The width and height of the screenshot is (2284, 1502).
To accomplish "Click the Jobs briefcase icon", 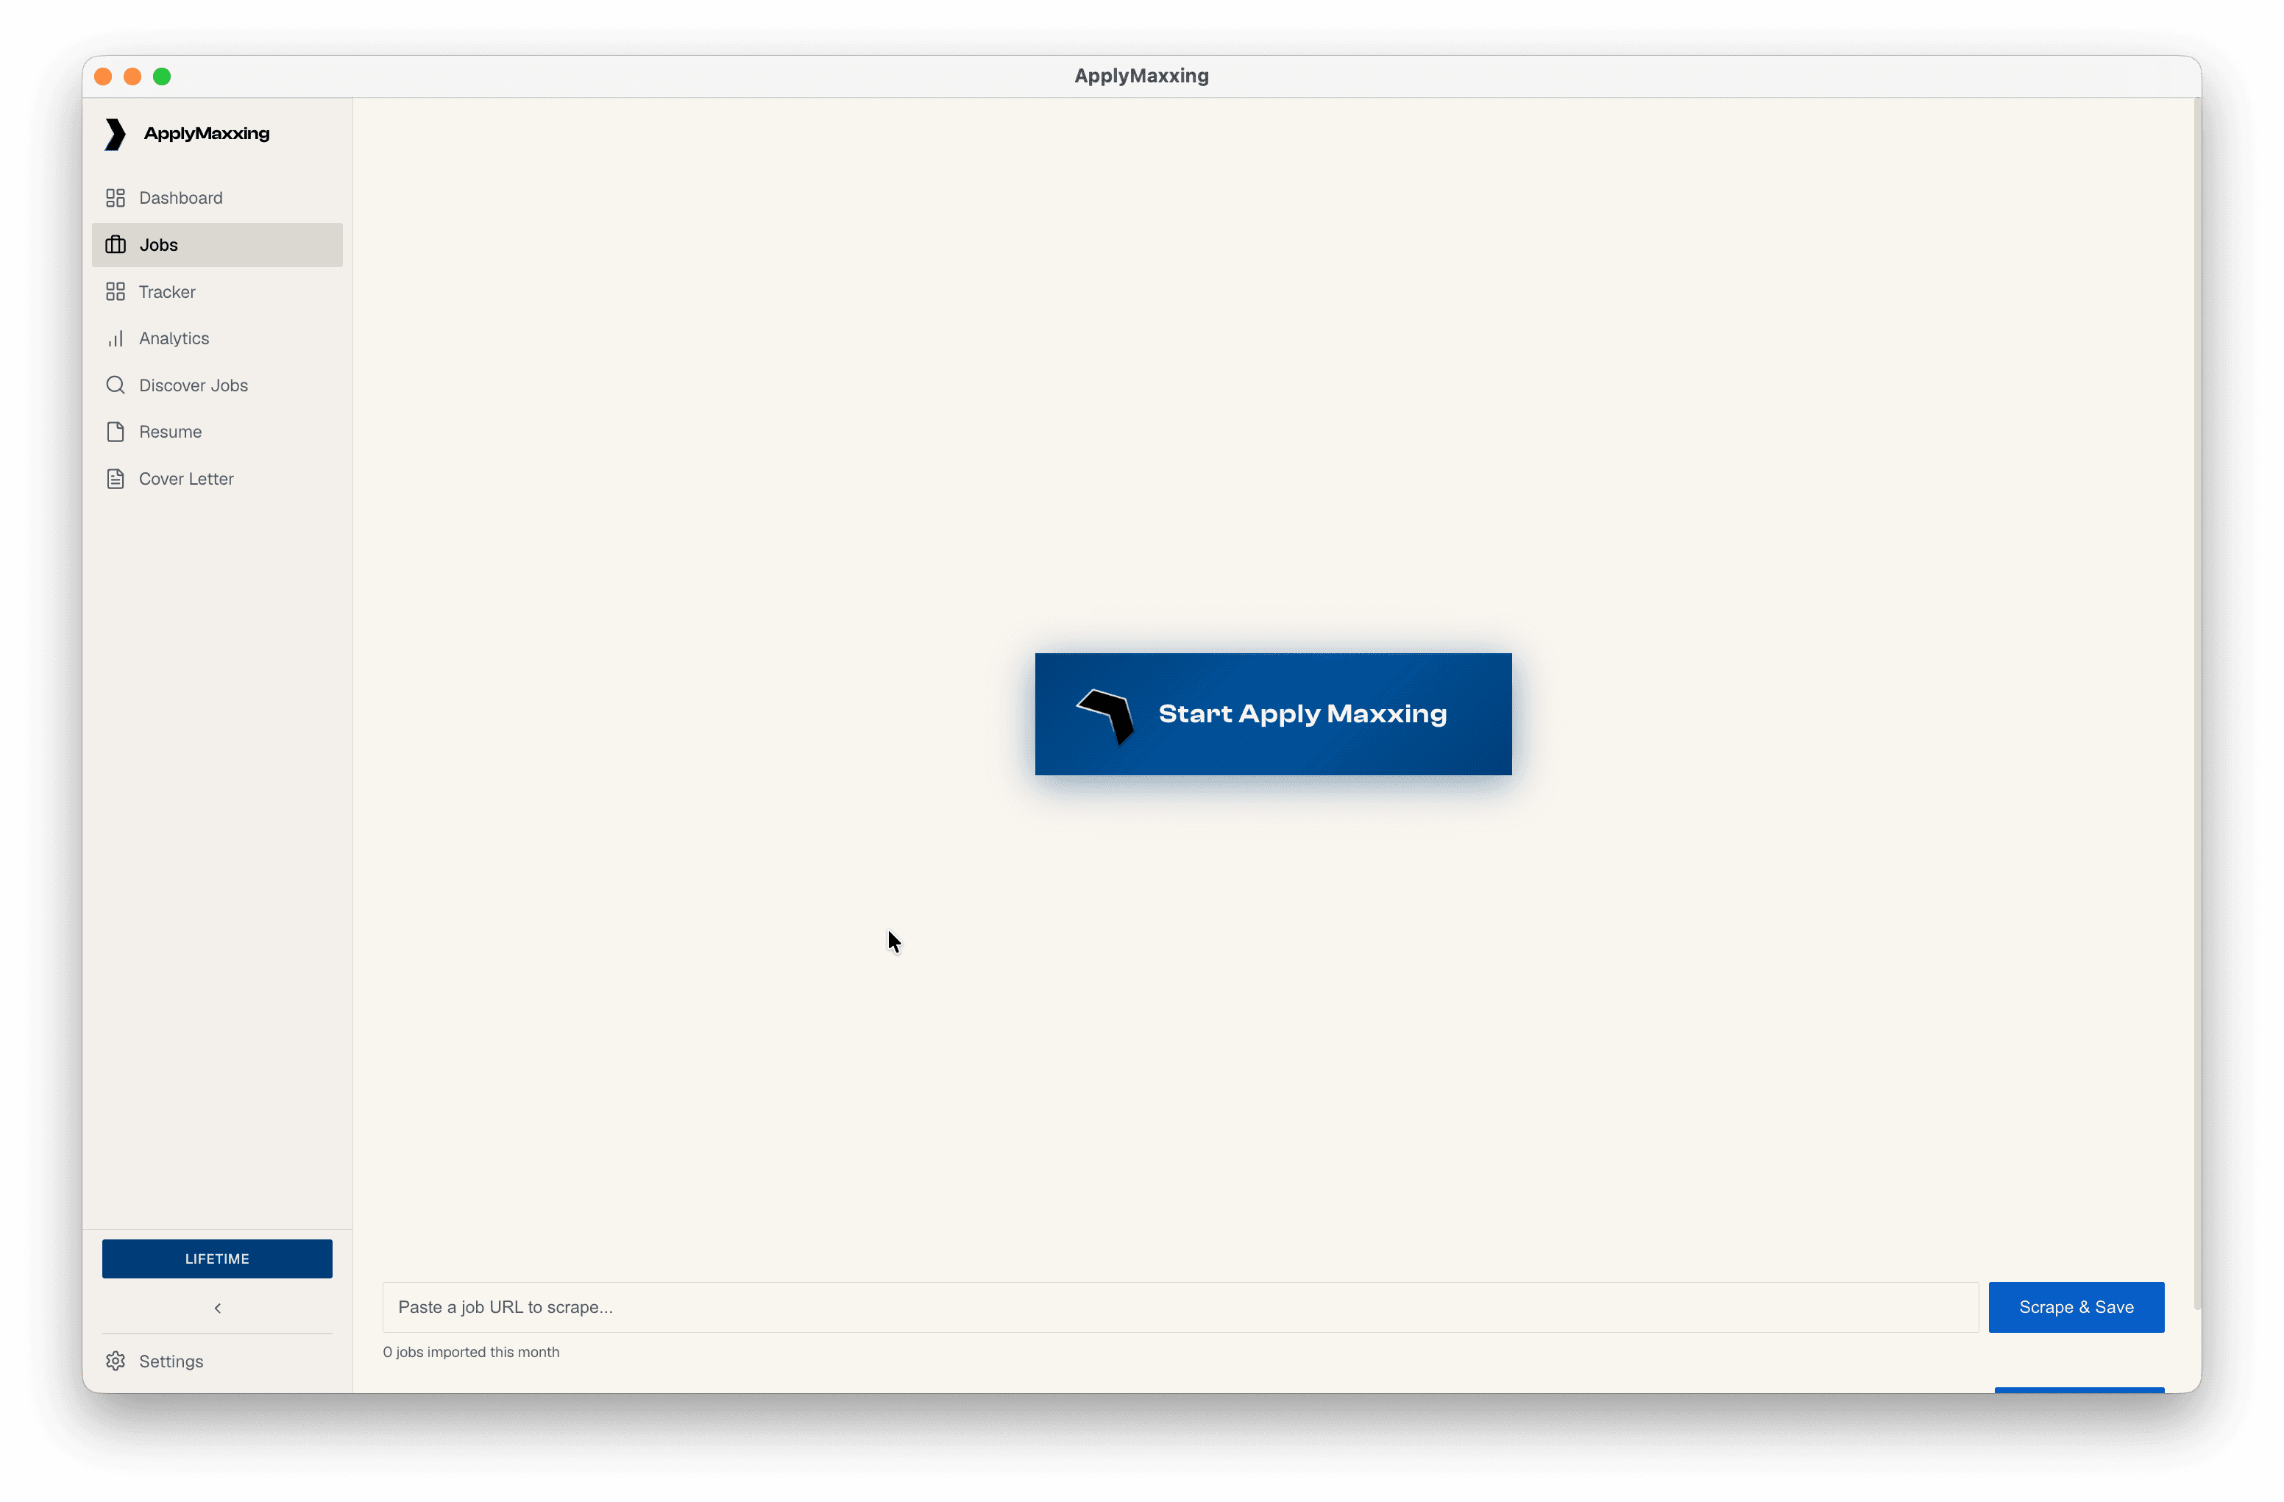I will [x=116, y=245].
